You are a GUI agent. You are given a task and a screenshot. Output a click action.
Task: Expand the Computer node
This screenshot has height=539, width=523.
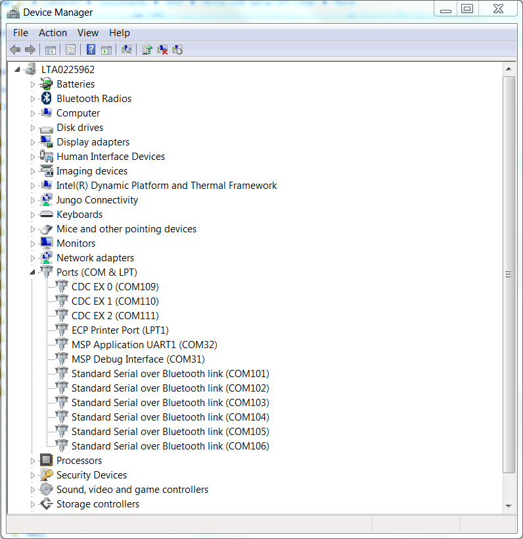point(33,113)
